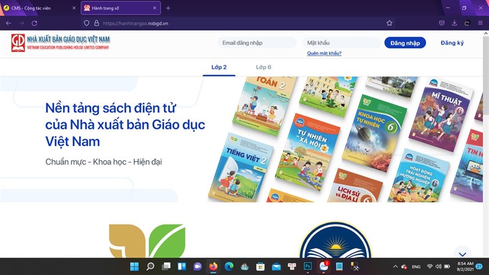Image resolution: width=489 pixels, height=275 pixels.
Task: Click the Email đăng nhập input field
Action: tap(257, 43)
